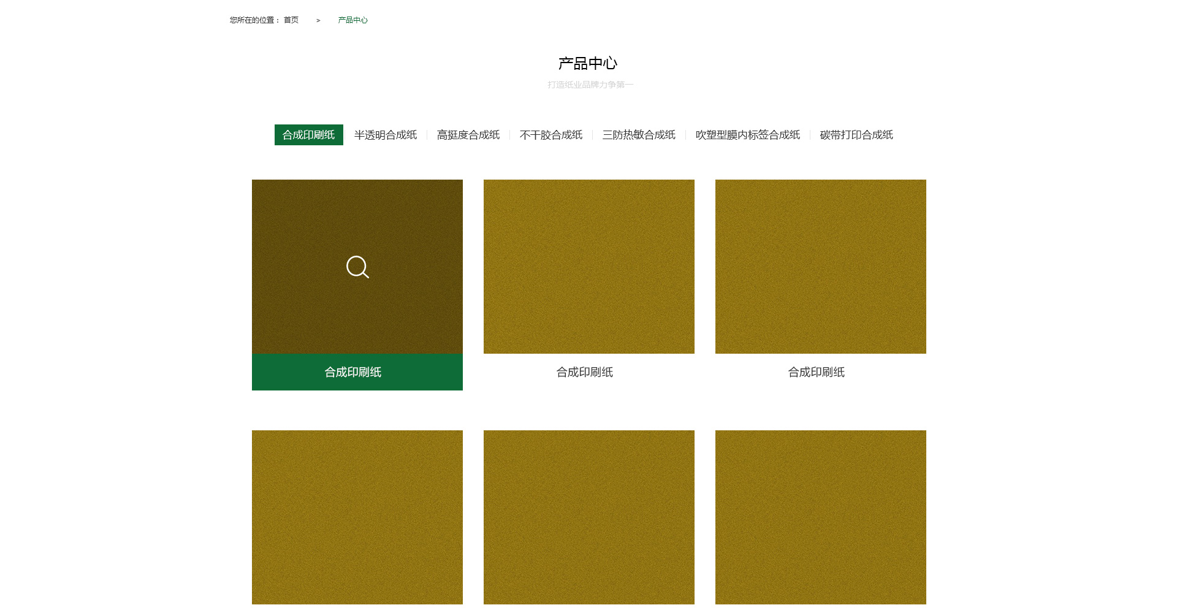Select the 合成印刷纸 category tab
This screenshot has width=1177, height=613.
coord(308,135)
